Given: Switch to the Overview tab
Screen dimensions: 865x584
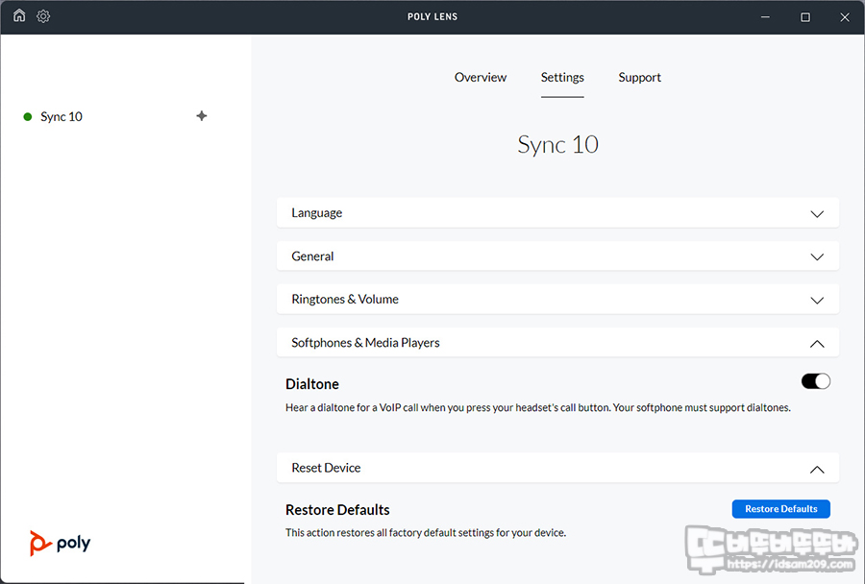Looking at the screenshot, I should [480, 77].
